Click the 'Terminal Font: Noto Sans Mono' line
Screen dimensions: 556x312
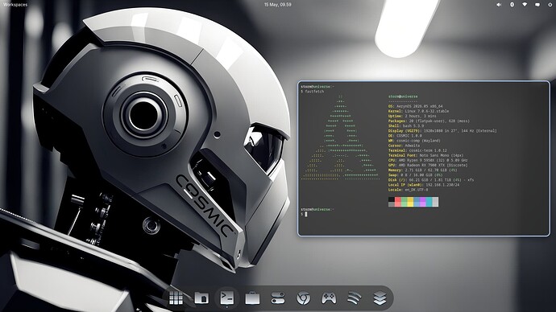426,156
